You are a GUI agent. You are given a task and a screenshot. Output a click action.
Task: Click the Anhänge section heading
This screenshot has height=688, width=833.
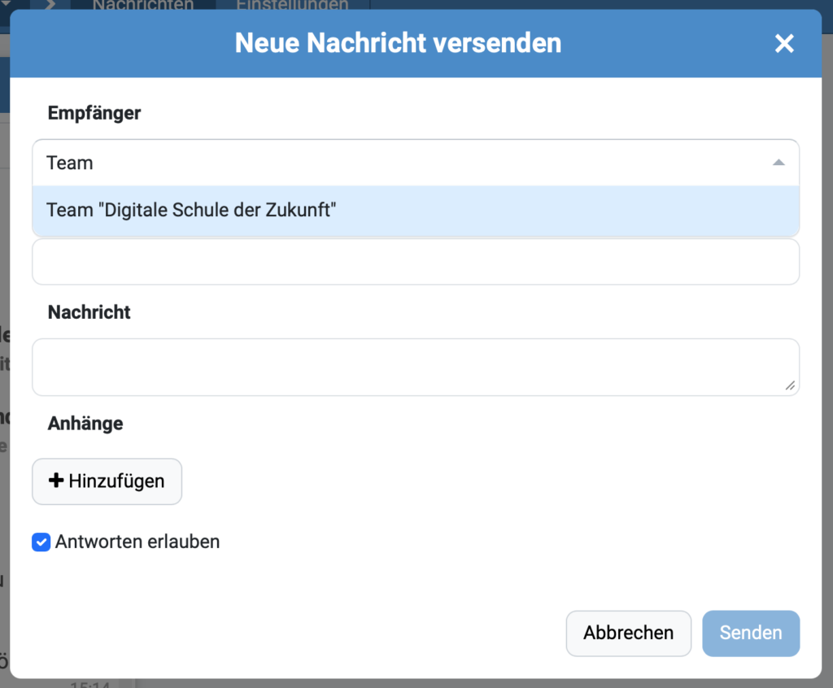coord(85,424)
